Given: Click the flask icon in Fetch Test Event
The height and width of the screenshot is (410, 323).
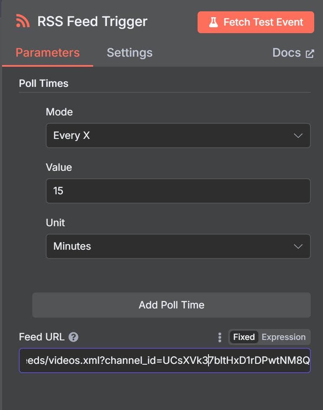Looking at the screenshot, I should click(x=213, y=22).
